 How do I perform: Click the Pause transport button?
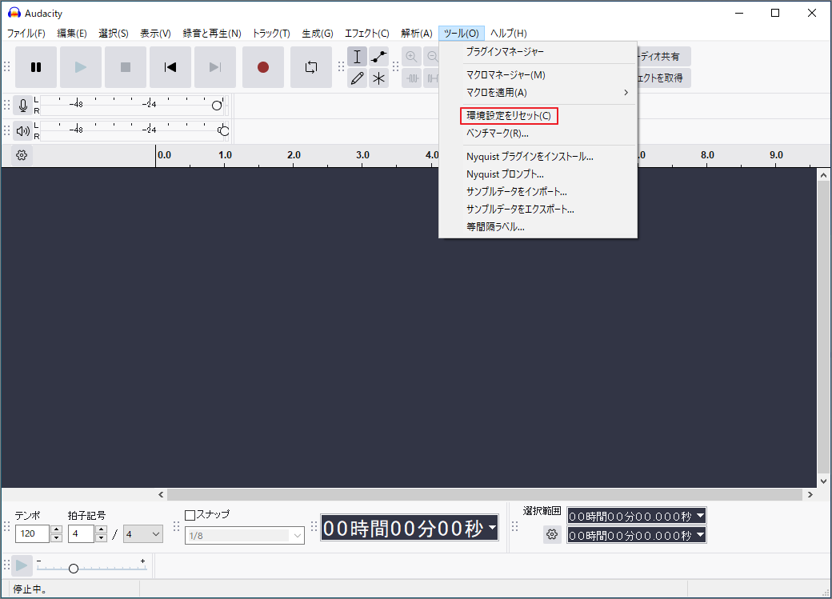click(36, 67)
